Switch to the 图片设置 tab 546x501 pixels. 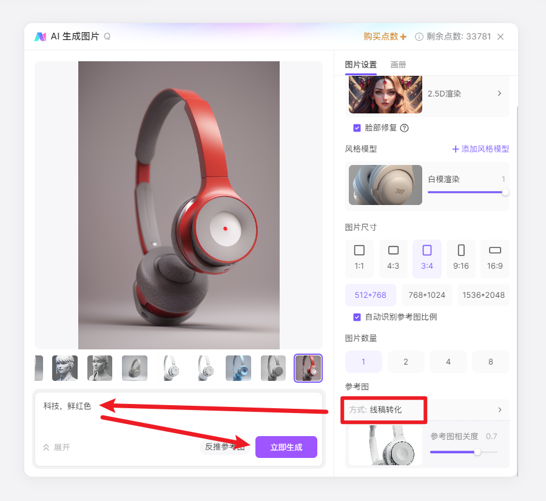tap(361, 65)
